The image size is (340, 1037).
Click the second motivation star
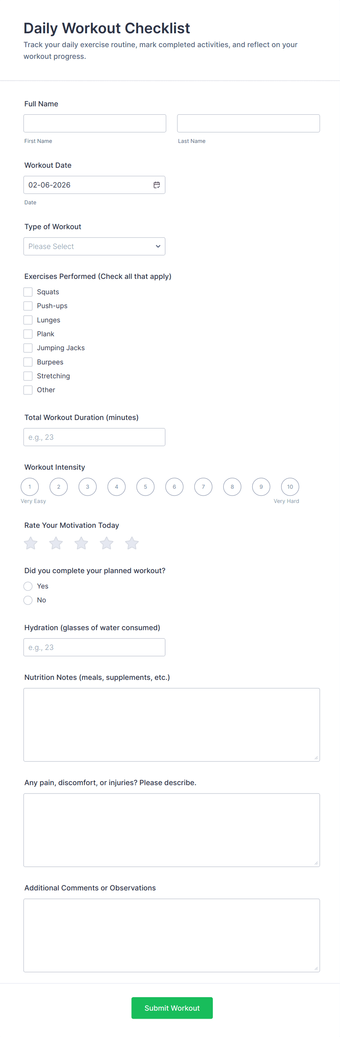coord(56,543)
